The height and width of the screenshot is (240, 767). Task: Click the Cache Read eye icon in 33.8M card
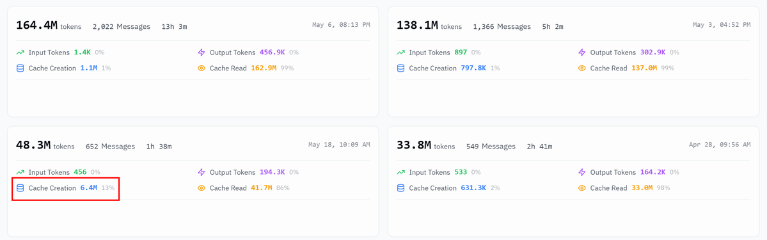point(582,188)
